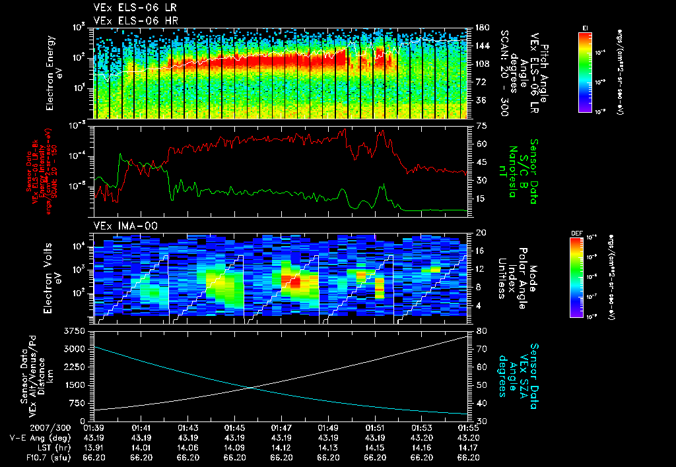Click the 3750 altitude axis tick
The height and width of the screenshot is (467, 676).
click(75, 331)
